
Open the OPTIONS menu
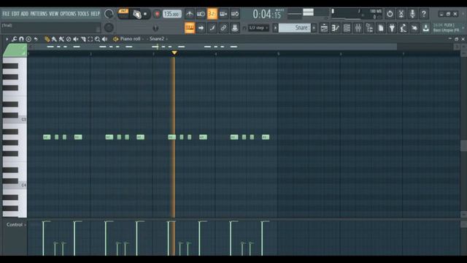[68, 14]
